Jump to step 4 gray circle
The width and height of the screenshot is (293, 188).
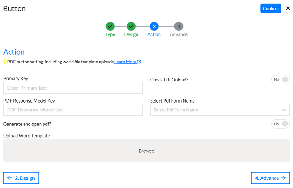[179, 26]
